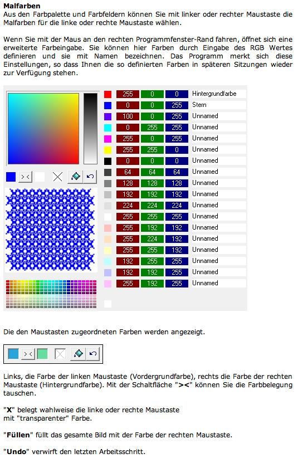Click the red value field of Hintergrundfarbe

coord(128,94)
